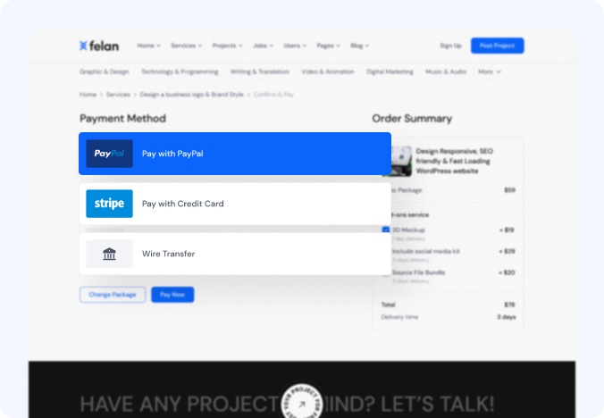Click the bank icon for Wire Transfer
The width and height of the screenshot is (604, 418).
[x=109, y=254]
